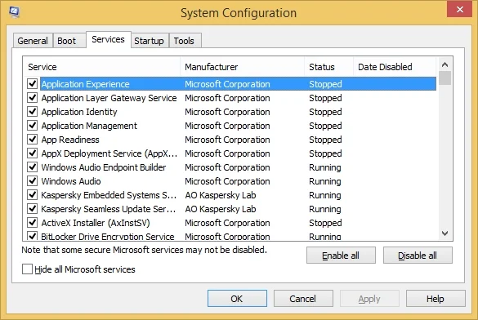Screen dimensions: 478x320
Task: Select the Application Identity row text
Action: coord(79,112)
